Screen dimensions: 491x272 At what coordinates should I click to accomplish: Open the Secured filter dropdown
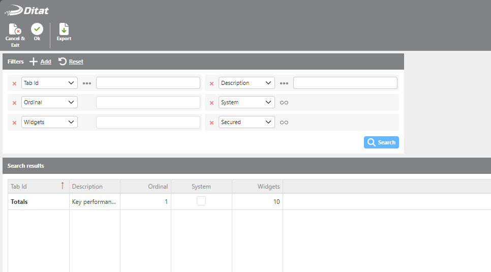click(247, 122)
